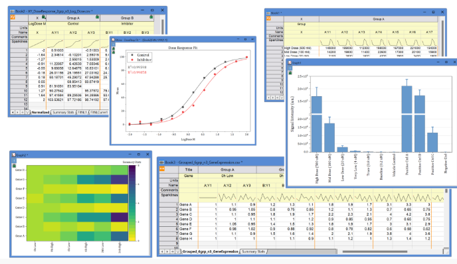This screenshot has width=457, height=264.
Task: Click layer 1 icon in Dose Response Fit graph
Action: coord(114,44)
